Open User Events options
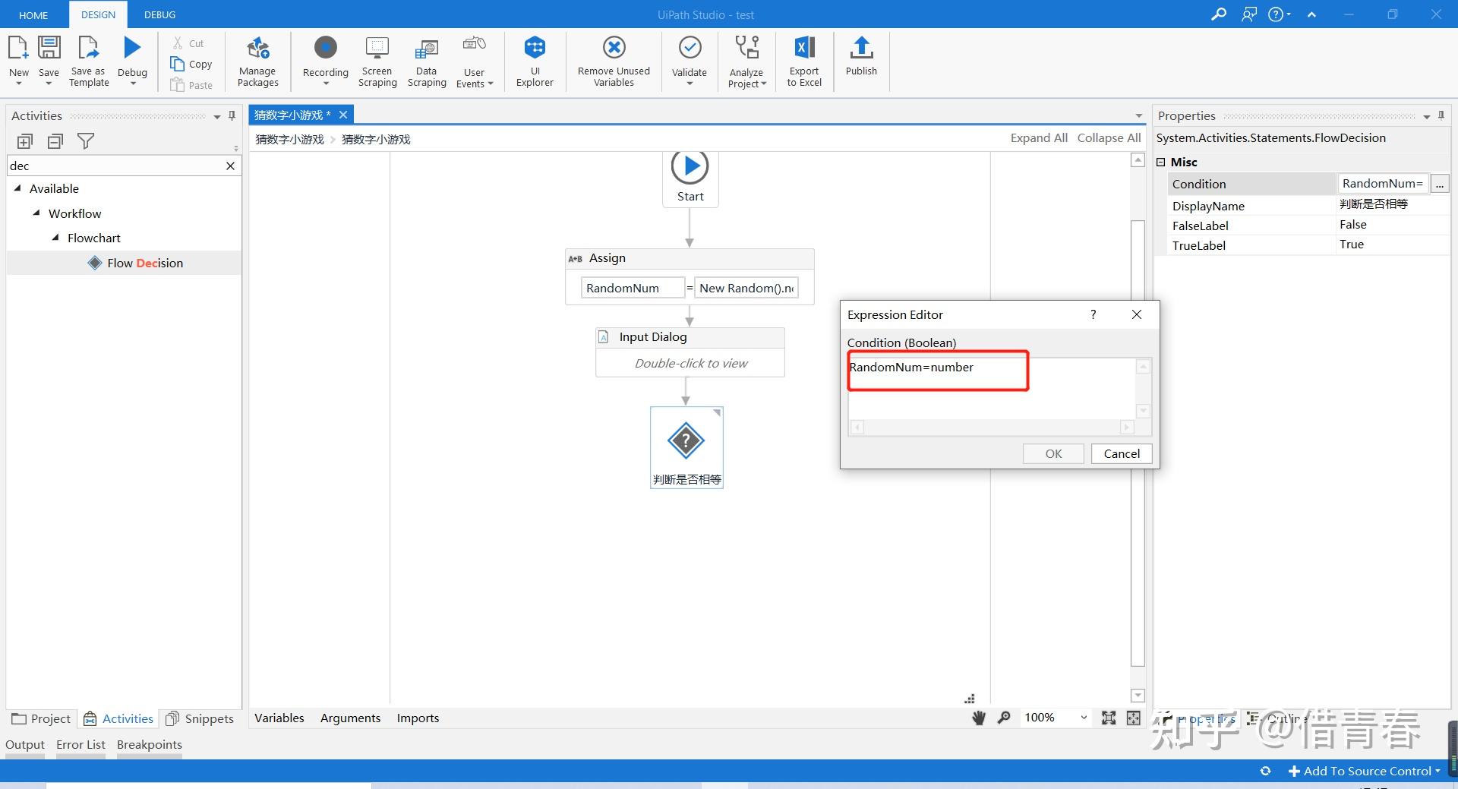Viewport: 1458px width, 789px height. coord(475,61)
